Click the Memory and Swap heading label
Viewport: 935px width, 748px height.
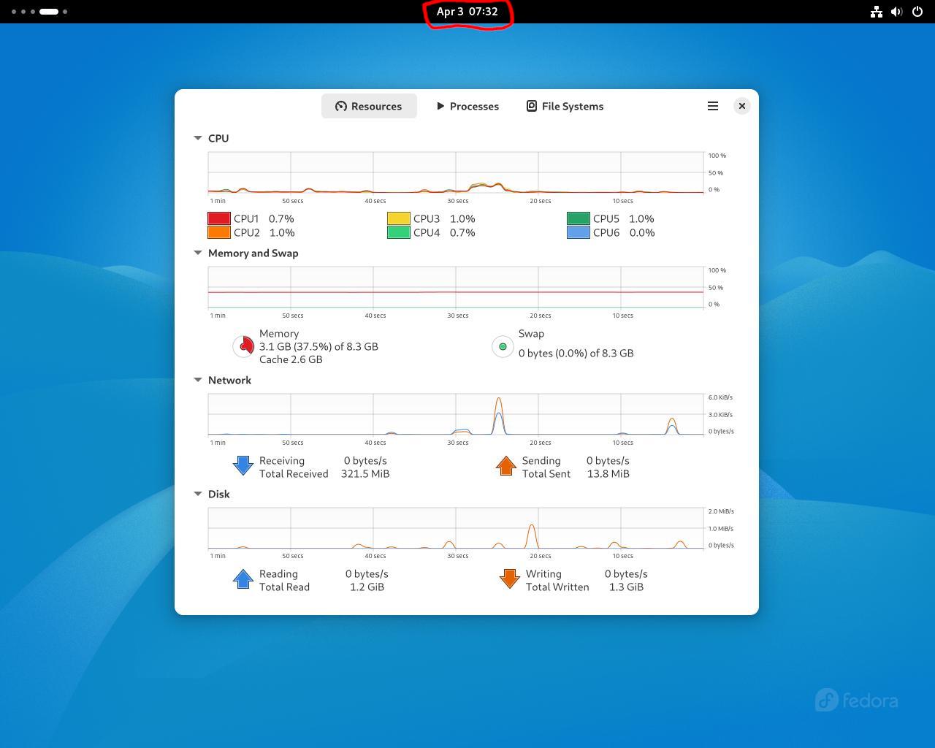253,253
